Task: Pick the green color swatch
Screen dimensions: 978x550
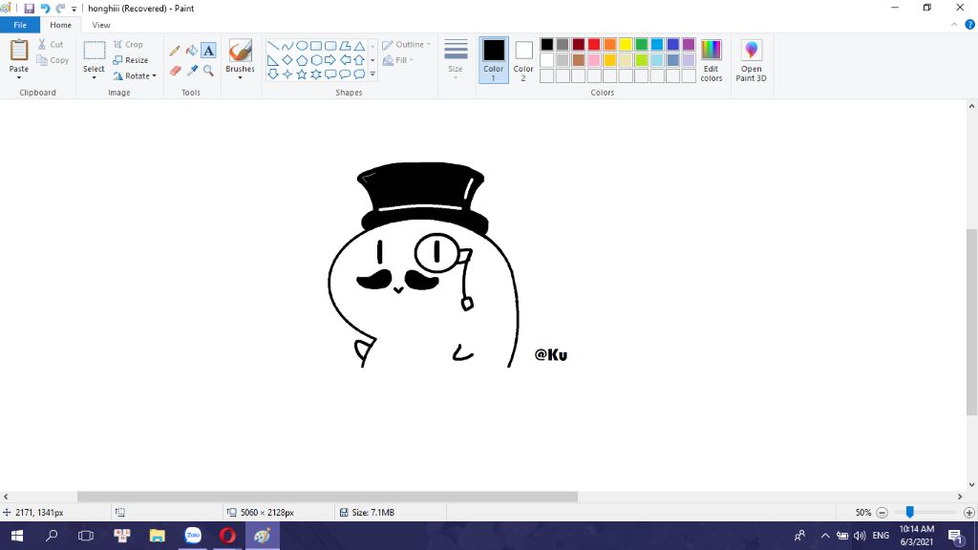Action: (641, 44)
